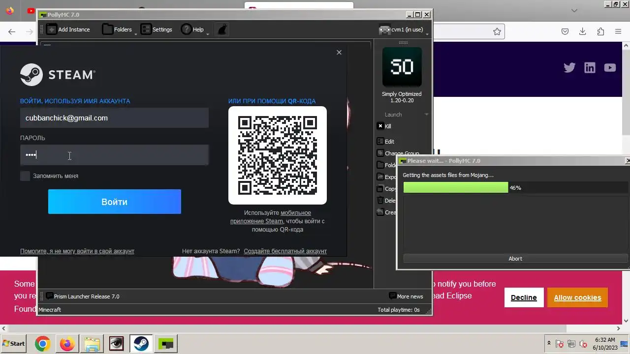Click the Steam account name field
This screenshot has width=630, height=354.
pos(114,118)
